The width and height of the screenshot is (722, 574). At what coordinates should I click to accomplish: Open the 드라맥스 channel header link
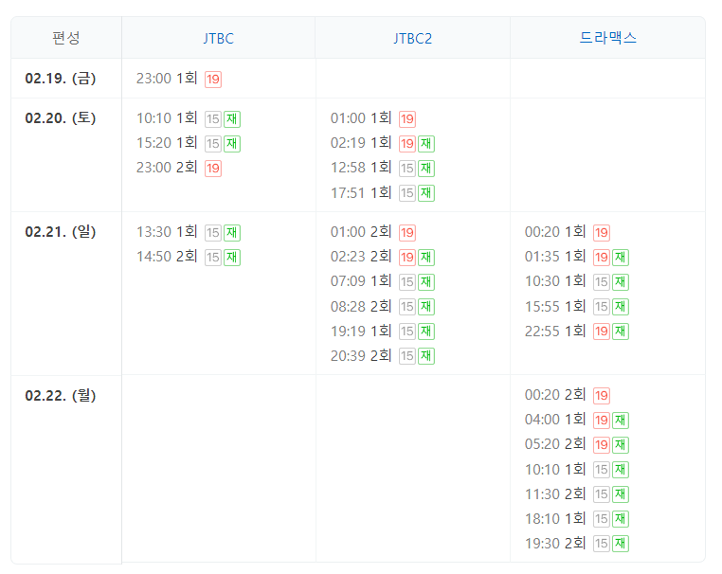607,38
